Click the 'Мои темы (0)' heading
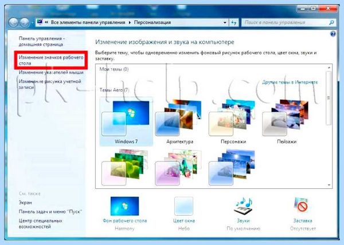The height and width of the screenshot is (245, 344). point(114,69)
